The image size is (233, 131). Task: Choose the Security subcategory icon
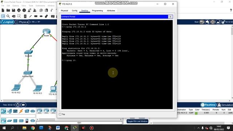pyautogui.click(x=27, y=121)
